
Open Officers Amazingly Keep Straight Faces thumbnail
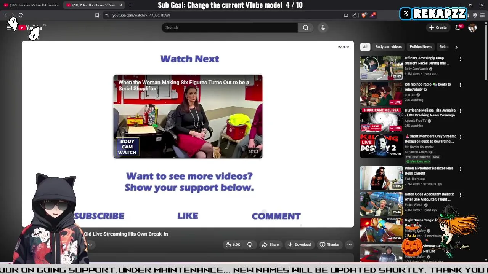[381, 68]
